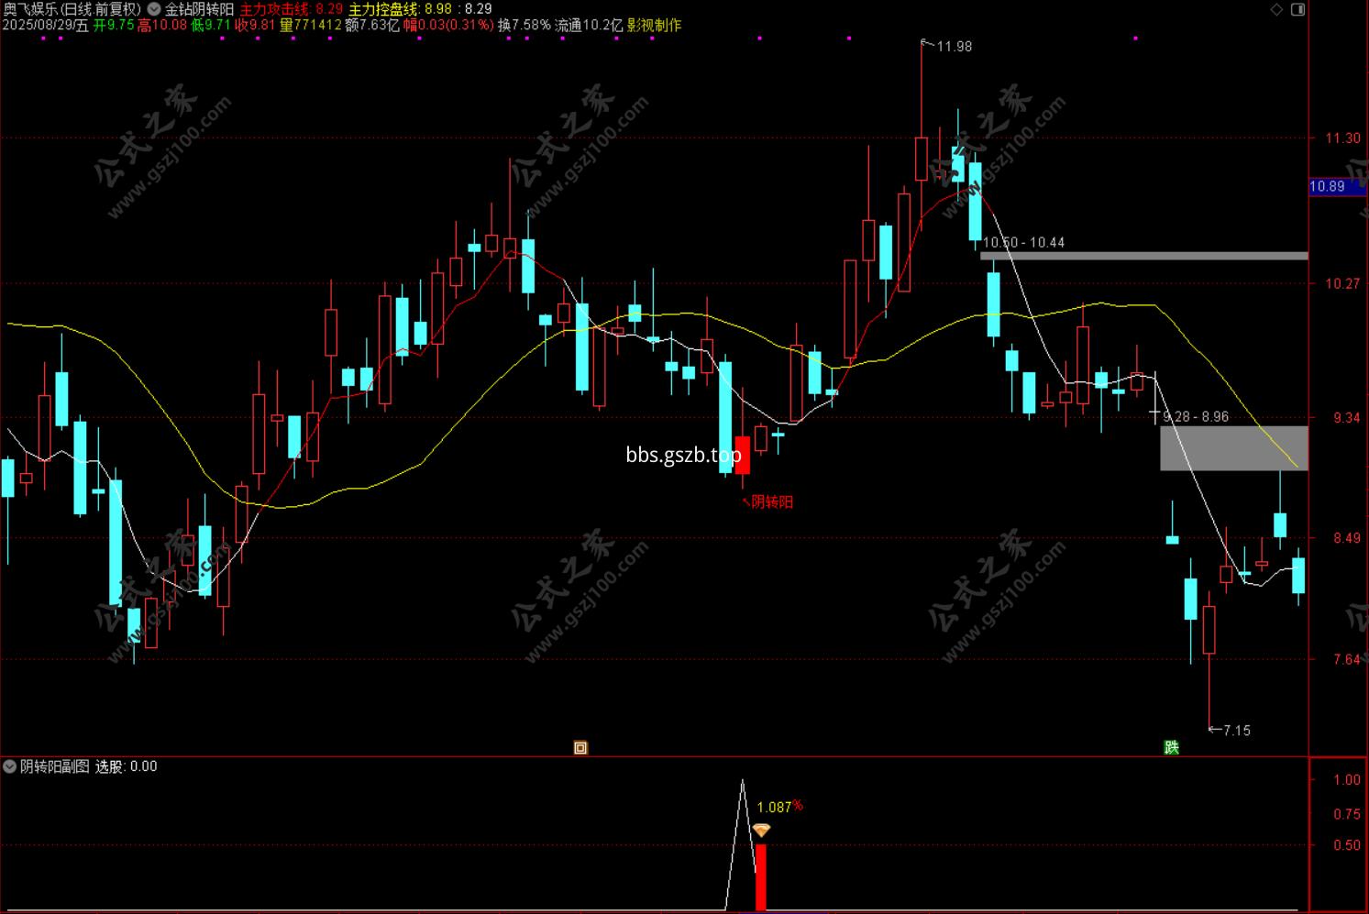Click the green 跌 marker icon
Image resolution: width=1369 pixels, height=914 pixels.
coord(1171,747)
